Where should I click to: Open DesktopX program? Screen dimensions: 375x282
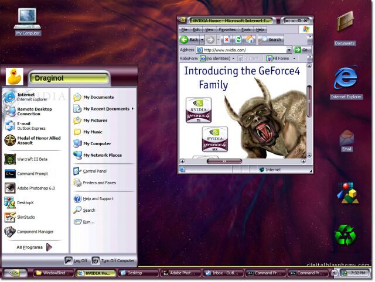pos(26,202)
